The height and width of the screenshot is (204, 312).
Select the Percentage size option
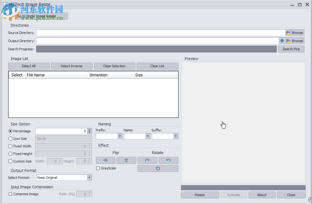coord(10,131)
